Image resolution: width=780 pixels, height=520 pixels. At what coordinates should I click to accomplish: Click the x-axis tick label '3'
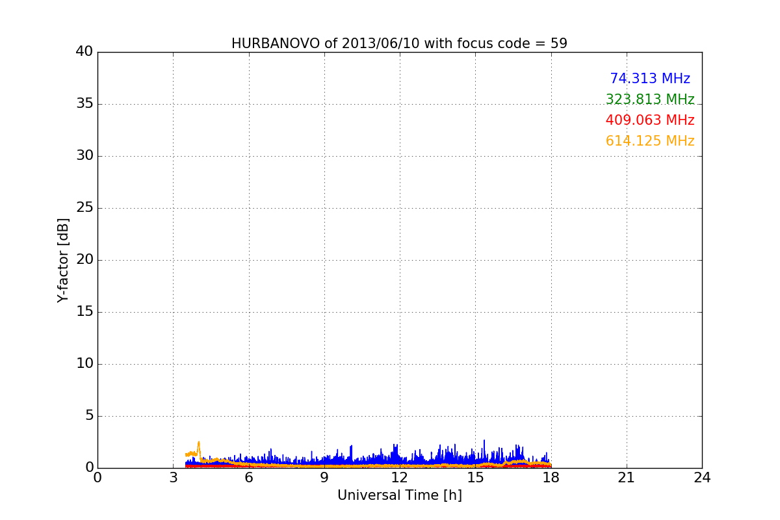point(173,478)
